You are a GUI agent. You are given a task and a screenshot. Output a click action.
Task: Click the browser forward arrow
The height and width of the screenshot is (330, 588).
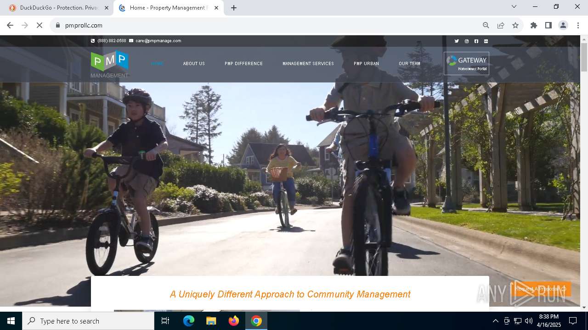pos(25,25)
